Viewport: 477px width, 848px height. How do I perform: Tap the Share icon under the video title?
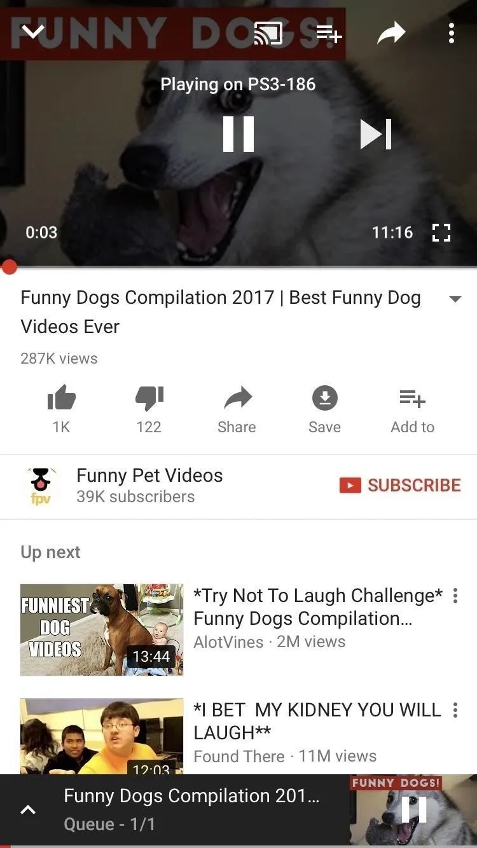237,398
